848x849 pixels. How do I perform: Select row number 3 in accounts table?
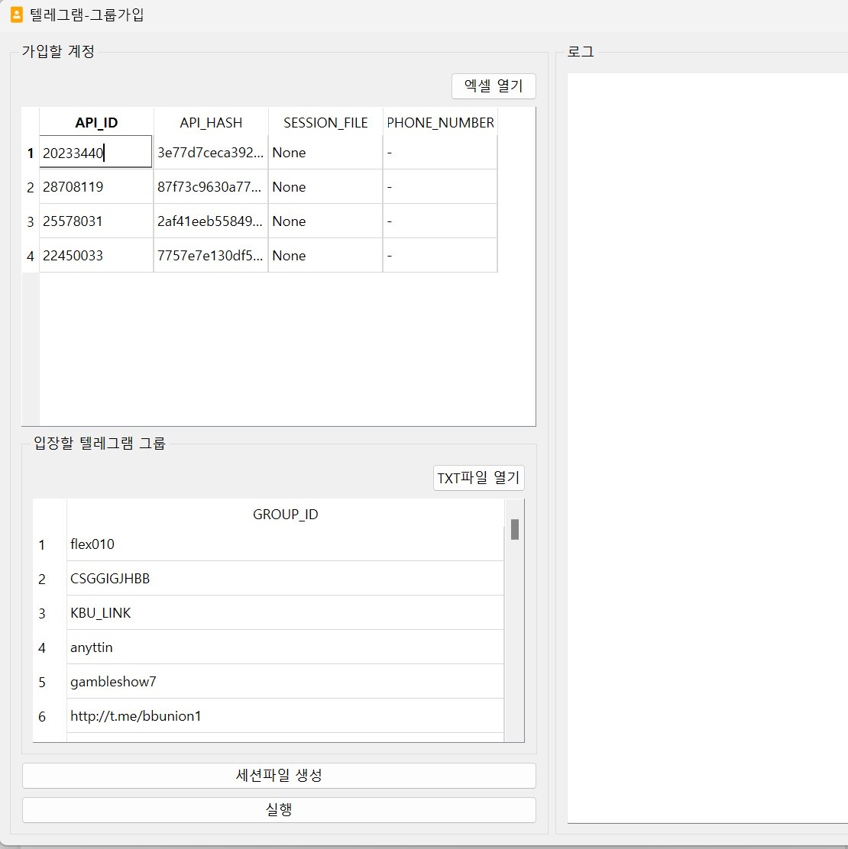click(x=30, y=221)
